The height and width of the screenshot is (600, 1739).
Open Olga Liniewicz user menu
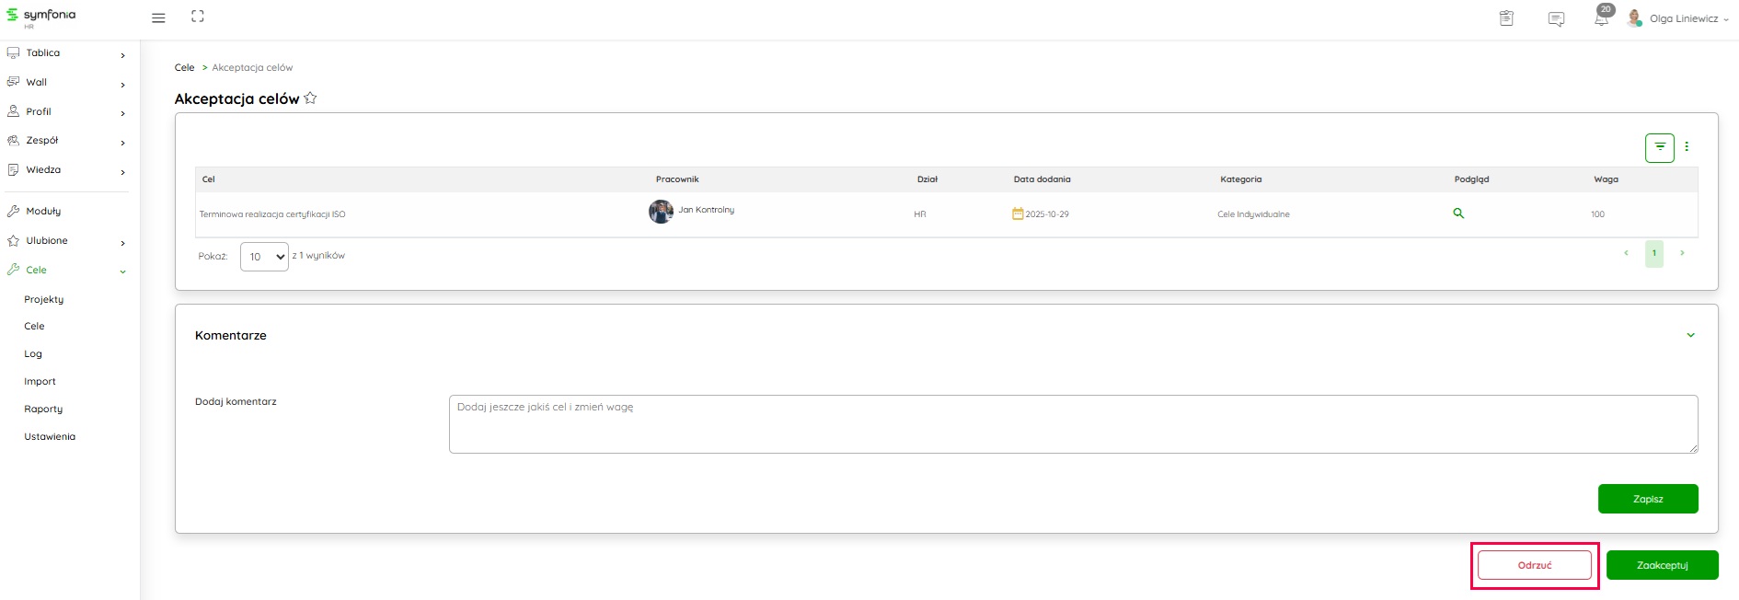[1683, 18]
